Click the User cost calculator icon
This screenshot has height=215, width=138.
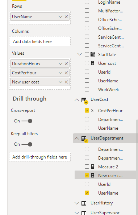(x=92, y=63)
